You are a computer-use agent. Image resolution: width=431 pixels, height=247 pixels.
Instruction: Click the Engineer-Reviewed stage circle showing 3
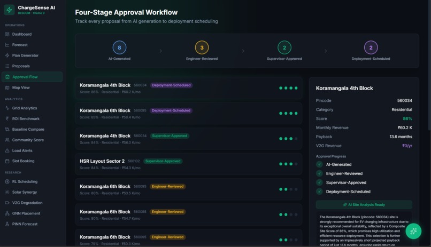[x=202, y=47]
